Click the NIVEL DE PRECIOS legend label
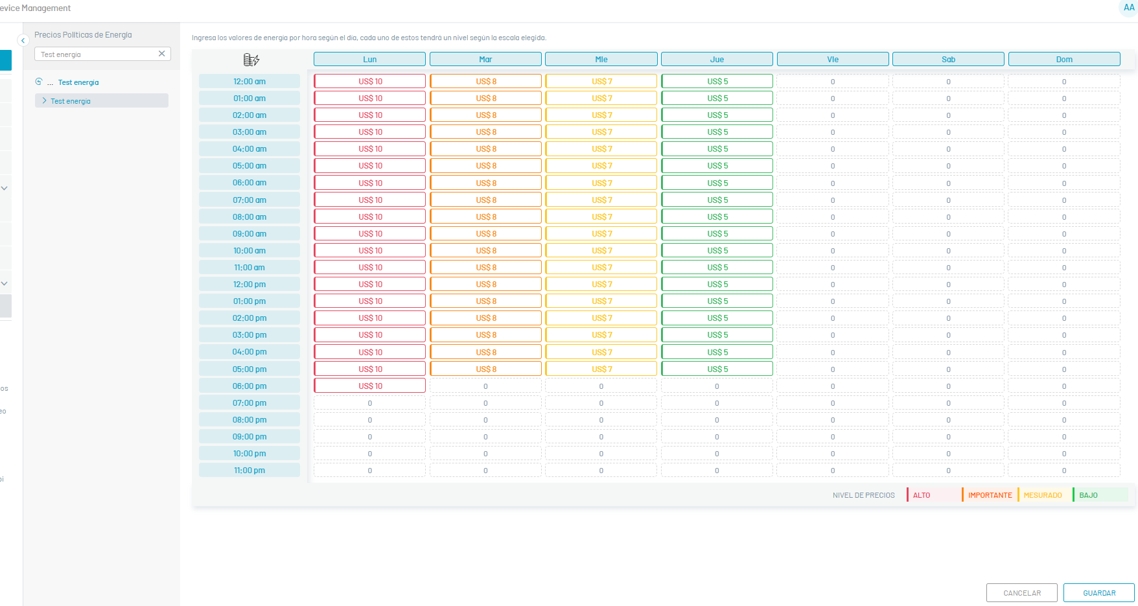1138x606 pixels. (863, 495)
